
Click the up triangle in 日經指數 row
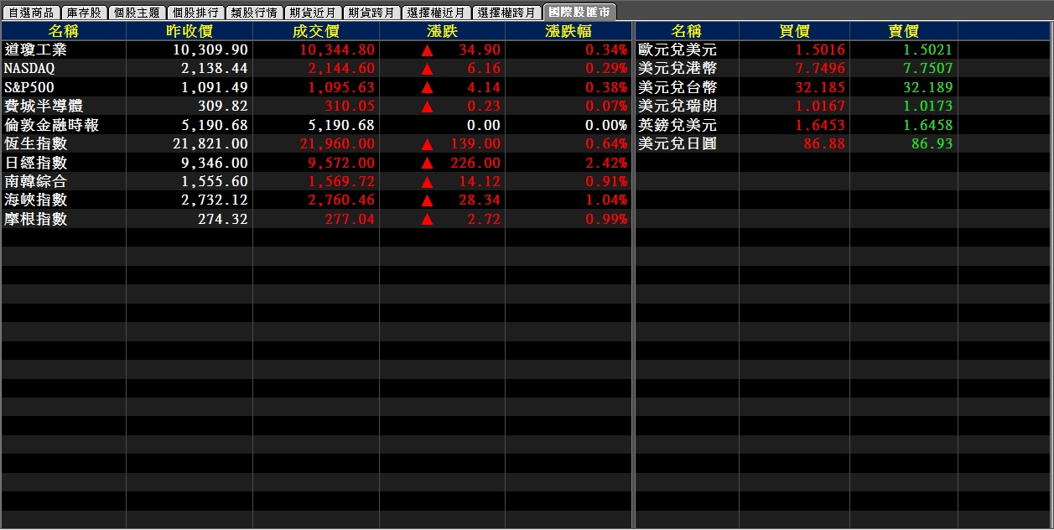click(x=427, y=163)
